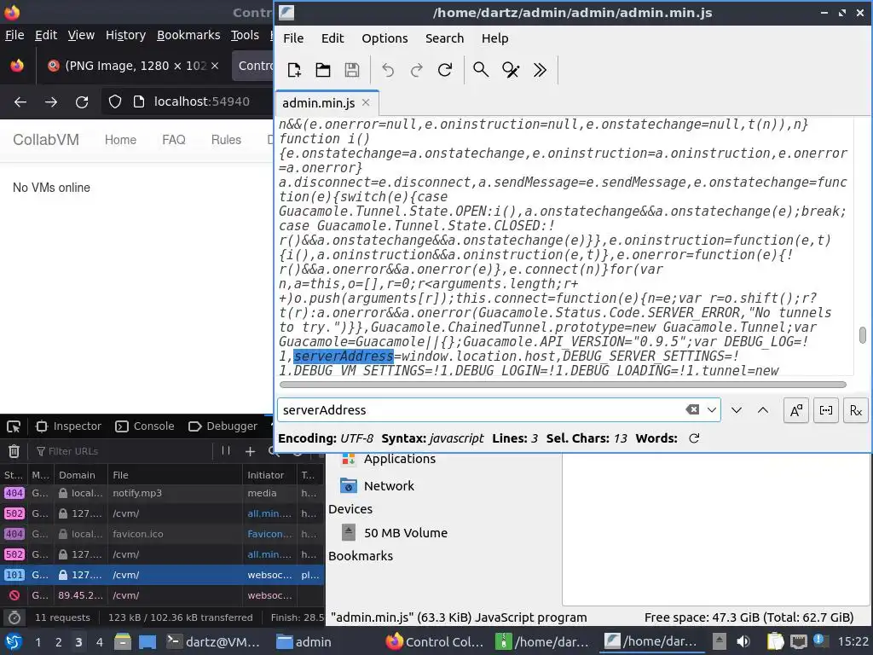Pause network recording in devtools
The width and height of the screenshot is (873, 655).
[225, 450]
